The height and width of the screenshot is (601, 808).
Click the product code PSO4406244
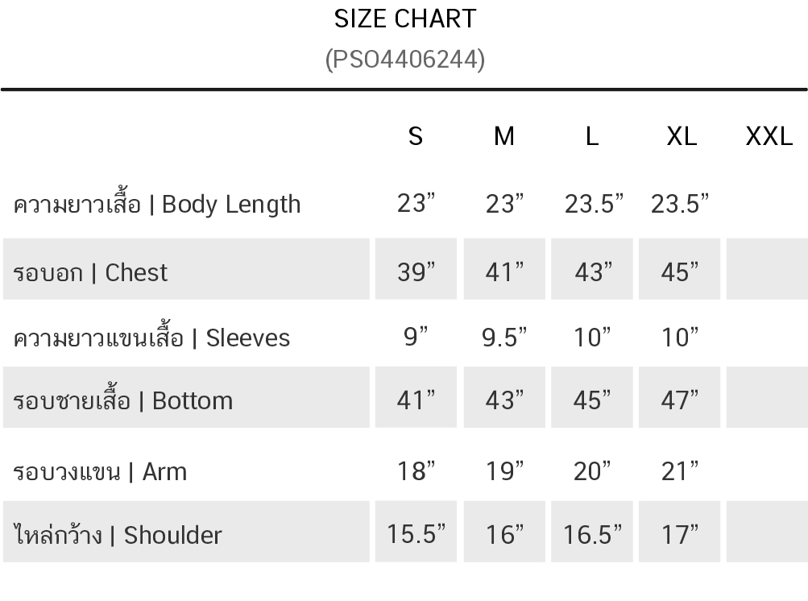click(405, 59)
